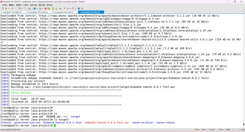The height and width of the screenshot is (132, 245).
Task: Click the pom.xml name in ls output
Action: [x=38, y=117]
